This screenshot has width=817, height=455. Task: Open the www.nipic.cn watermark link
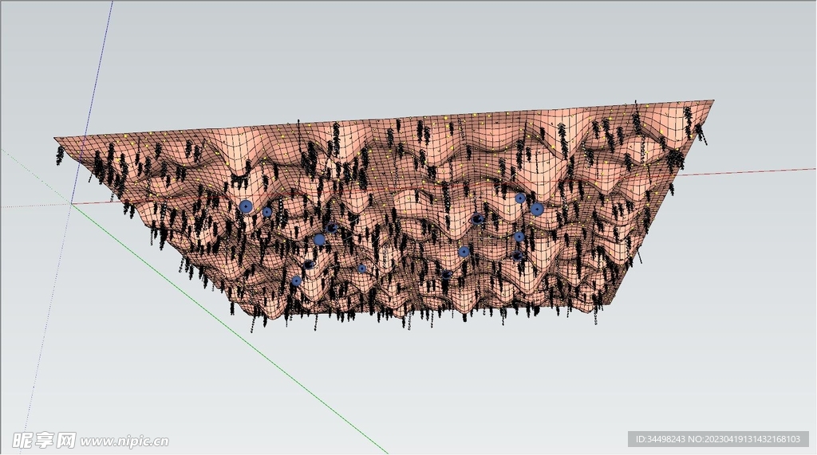click(124, 441)
